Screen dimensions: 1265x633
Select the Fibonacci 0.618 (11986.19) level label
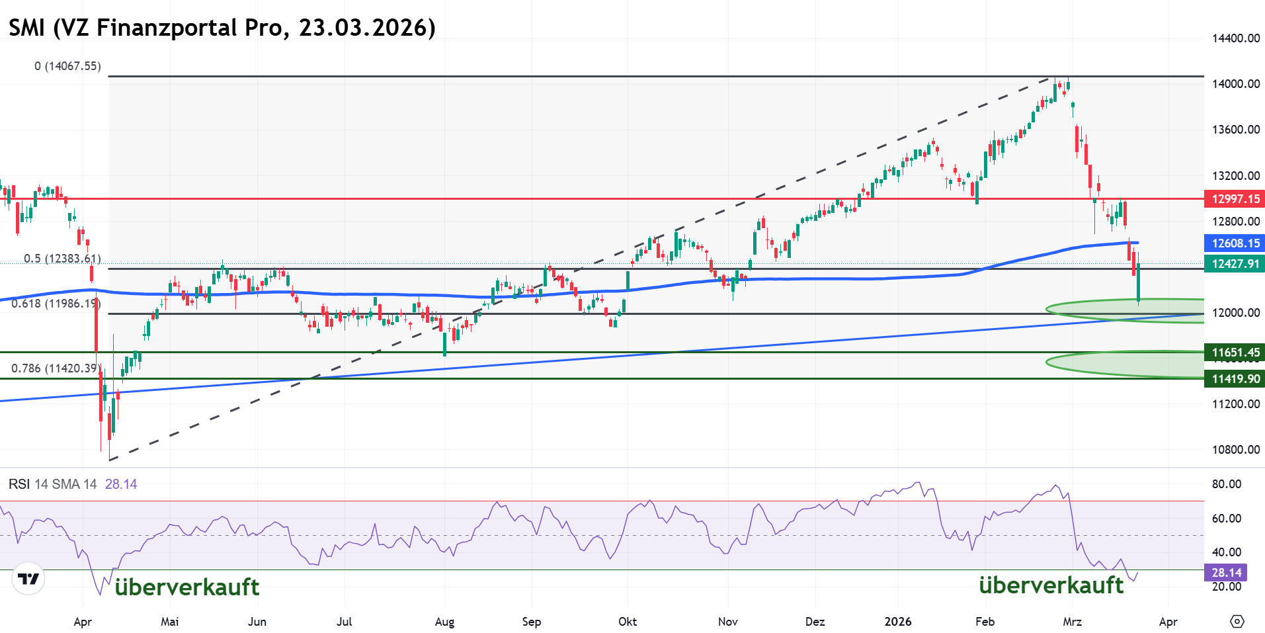click(56, 304)
